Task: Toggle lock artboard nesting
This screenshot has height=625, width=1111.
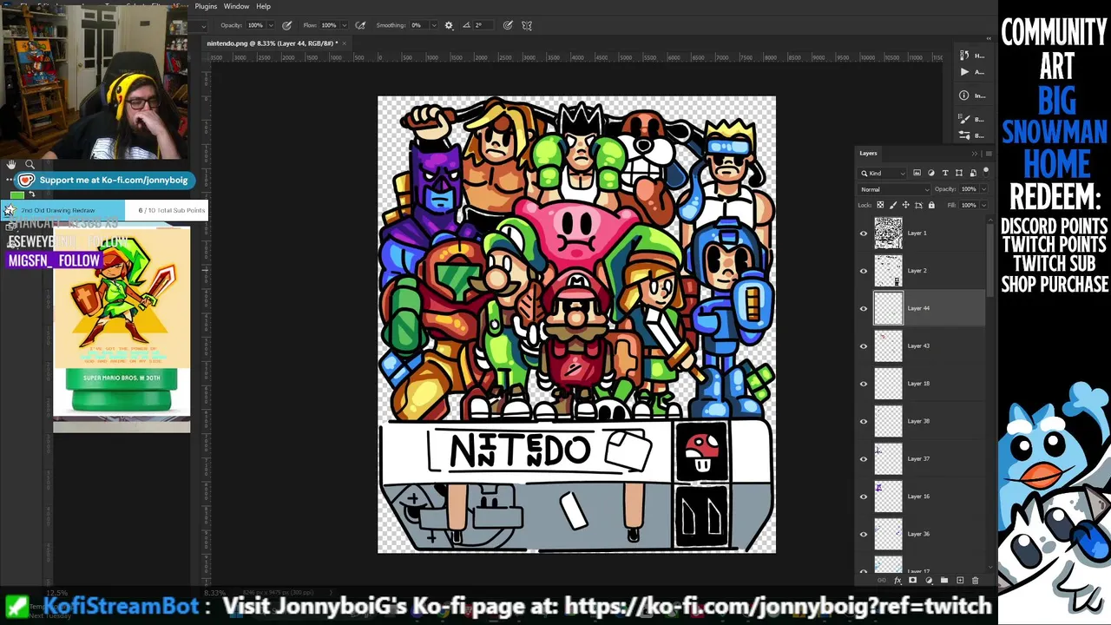Action: 918,205
